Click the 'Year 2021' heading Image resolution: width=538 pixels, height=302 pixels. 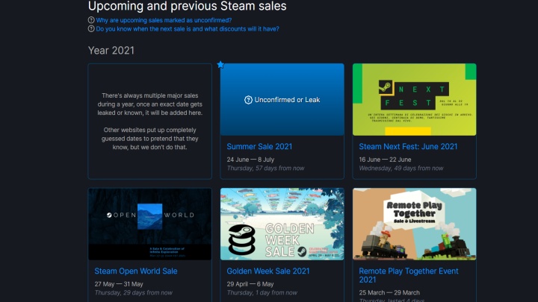(111, 51)
